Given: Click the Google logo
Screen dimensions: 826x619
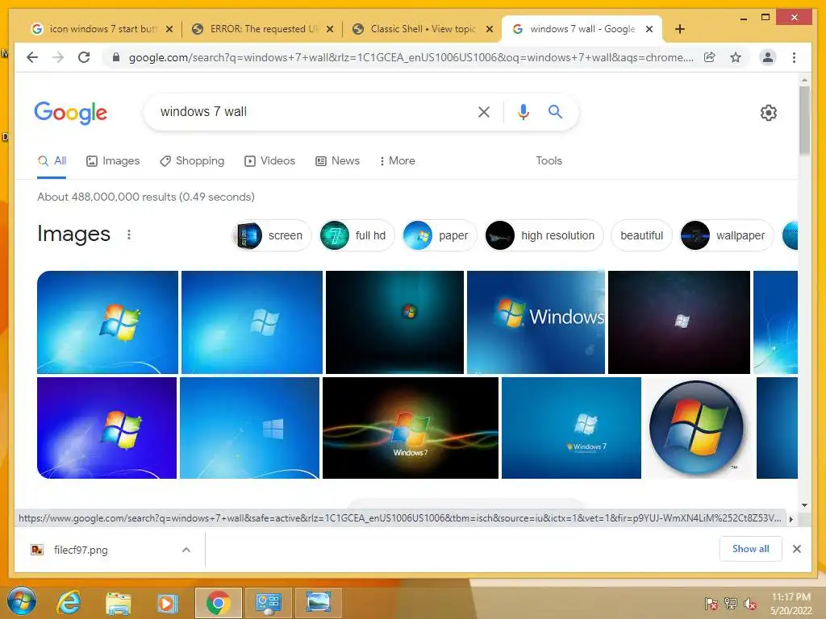Looking at the screenshot, I should (71, 113).
